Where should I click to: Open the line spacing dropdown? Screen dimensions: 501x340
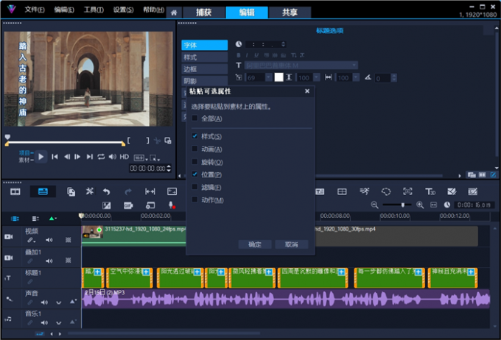pyautogui.click(x=316, y=77)
